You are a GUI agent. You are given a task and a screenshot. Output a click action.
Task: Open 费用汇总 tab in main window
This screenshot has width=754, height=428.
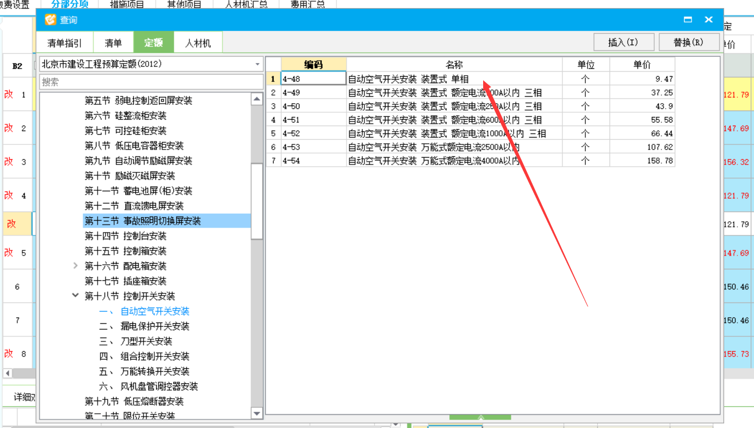coord(308,4)
